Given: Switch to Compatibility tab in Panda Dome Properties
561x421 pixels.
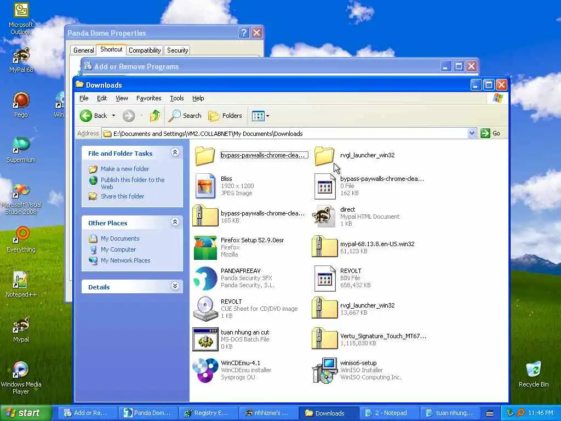Looking at the screenshot, I should [x=145, y=50].
